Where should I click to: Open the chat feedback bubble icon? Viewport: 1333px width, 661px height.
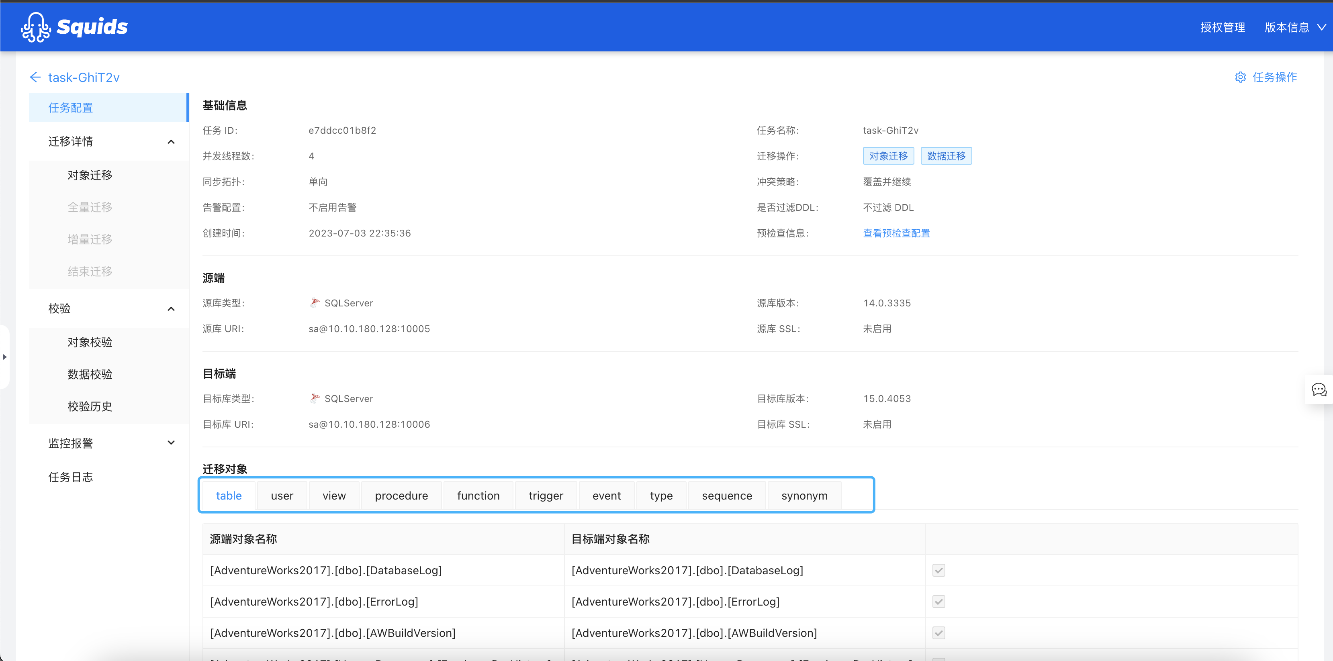coord(1319,390)
